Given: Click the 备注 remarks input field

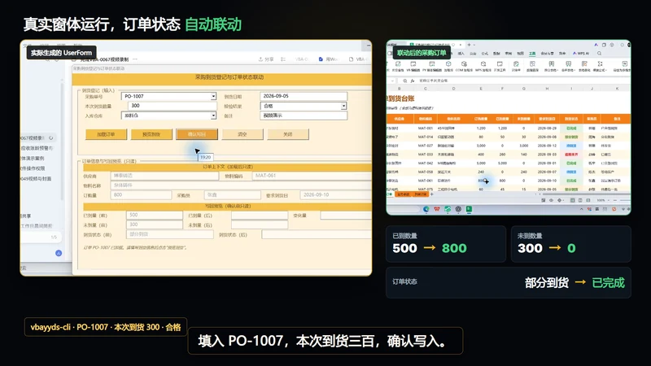Looking at the screenshot, I should point(304,115).
